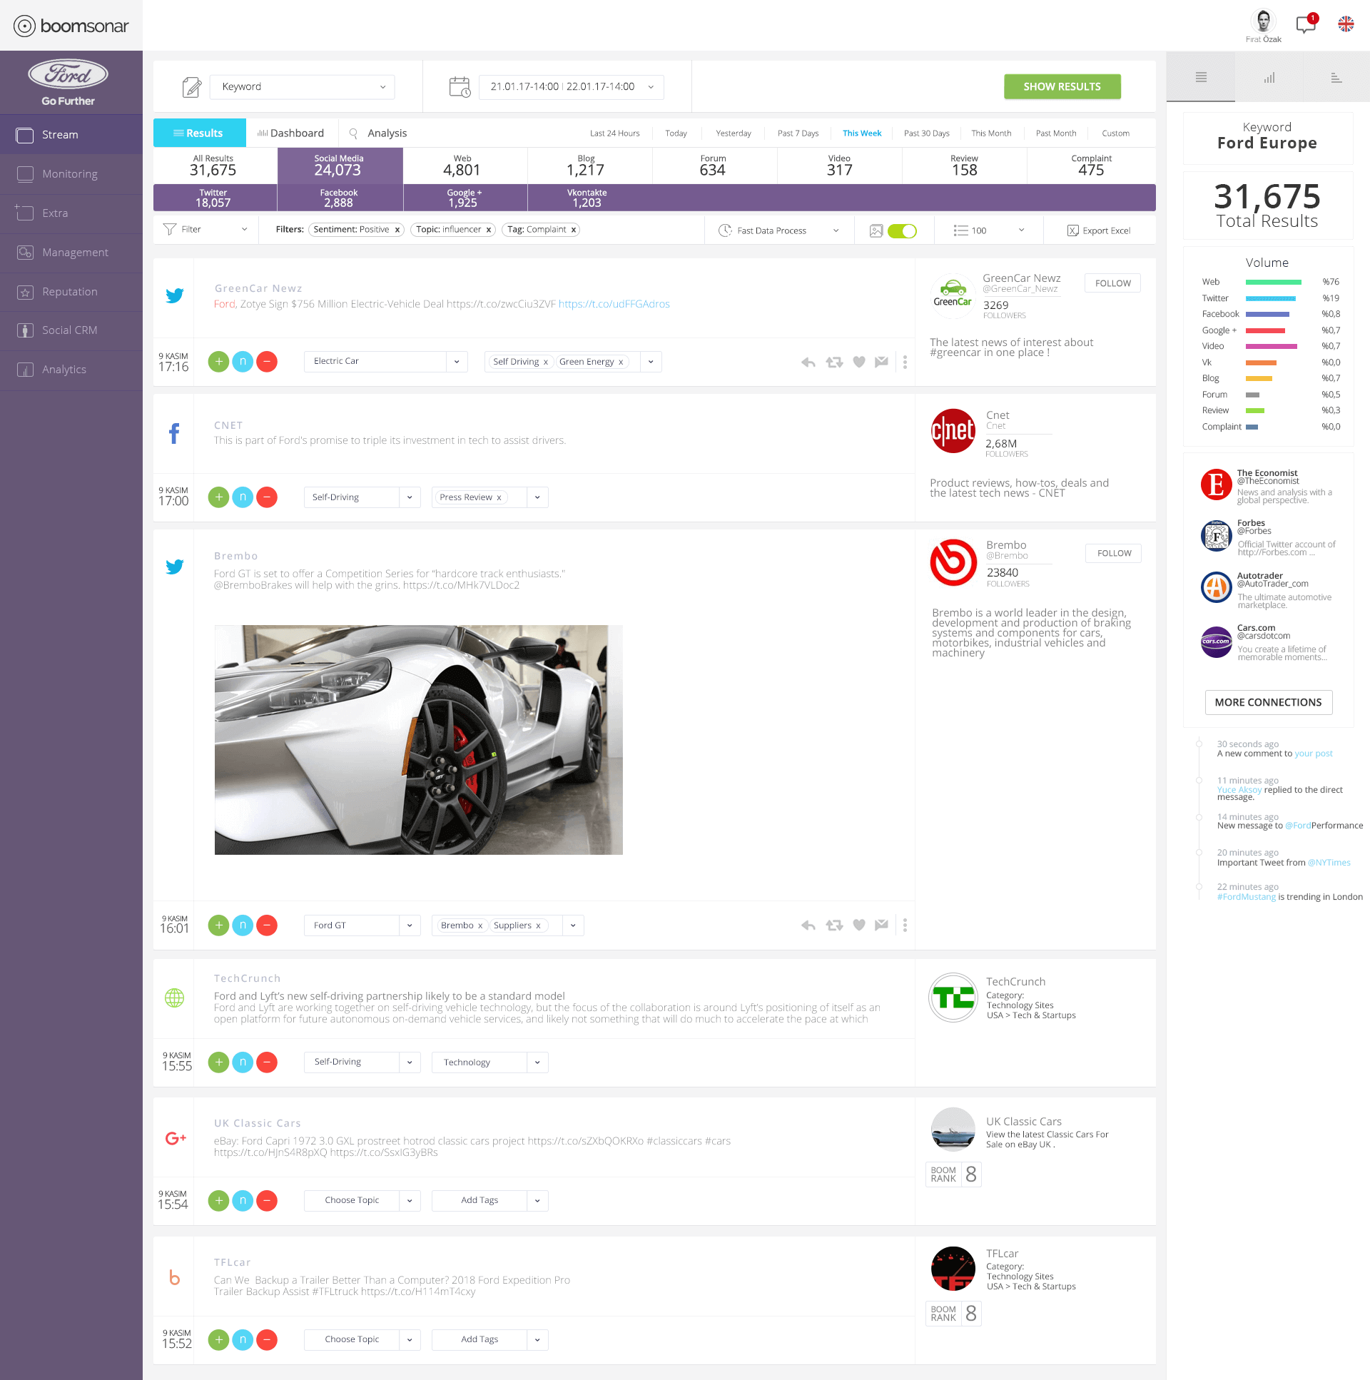Click the Web volume bar
1370x1380 pixels.
coord(1274,282)
